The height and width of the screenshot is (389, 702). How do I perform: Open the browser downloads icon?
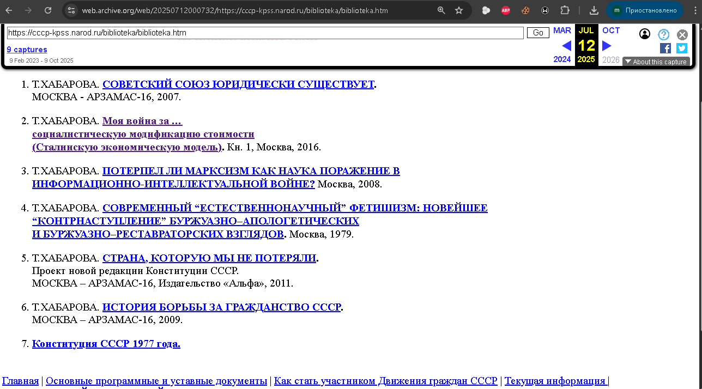click(594, 10)
